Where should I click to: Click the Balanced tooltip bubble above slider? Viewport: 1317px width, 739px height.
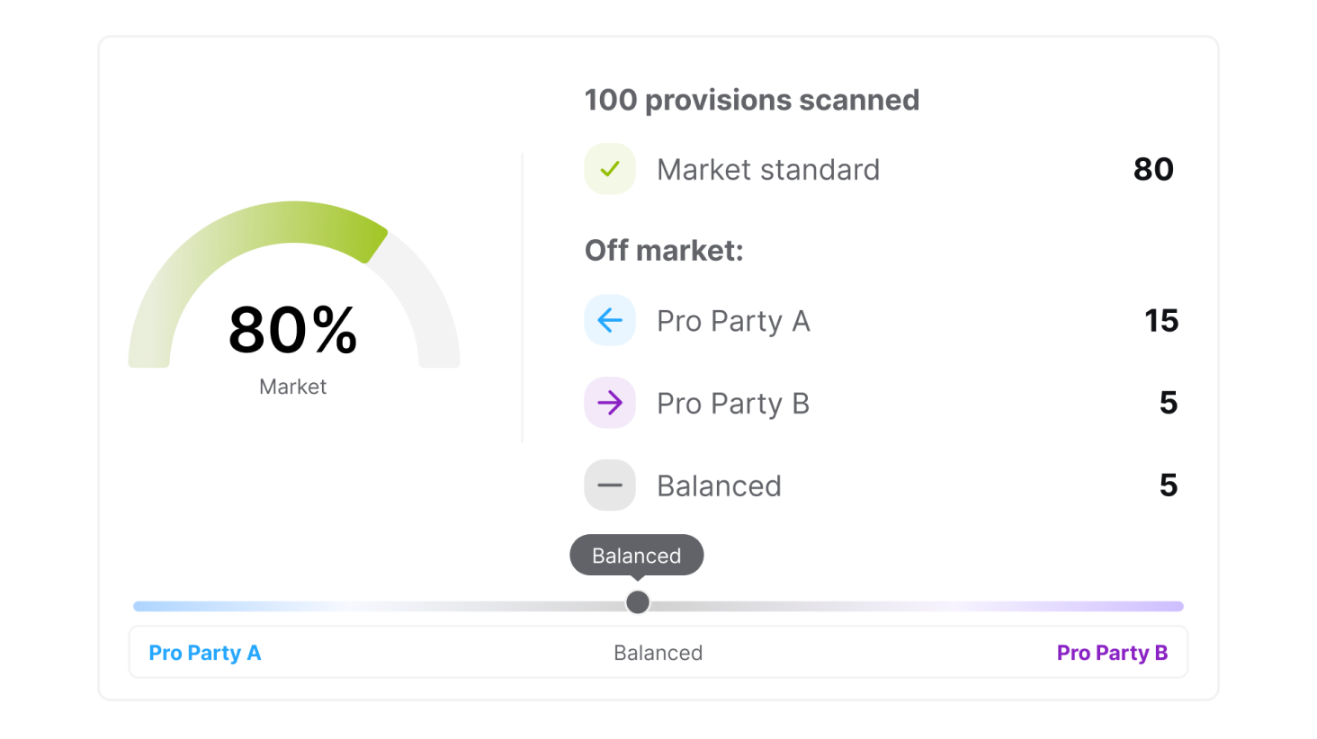point(637,556)
